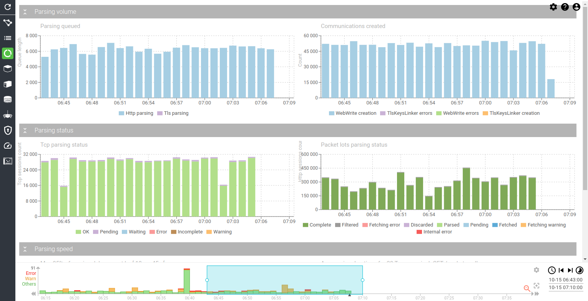Edit the end time 10-15 07:10:00 field

(x=565, y=288)
